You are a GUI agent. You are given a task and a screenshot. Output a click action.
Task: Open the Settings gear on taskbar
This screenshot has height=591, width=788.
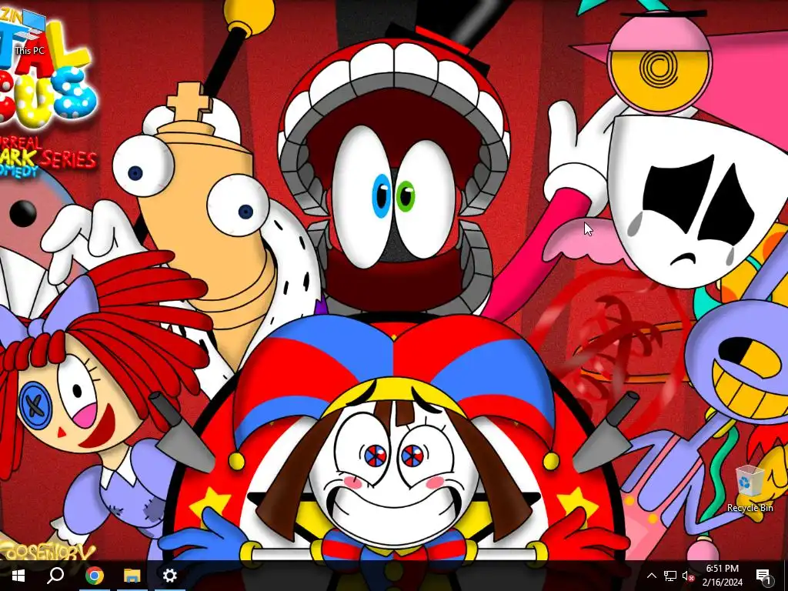click(170, 576)
